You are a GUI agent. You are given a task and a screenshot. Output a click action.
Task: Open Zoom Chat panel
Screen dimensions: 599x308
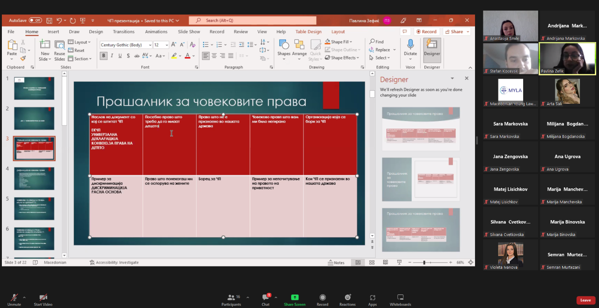265,297
